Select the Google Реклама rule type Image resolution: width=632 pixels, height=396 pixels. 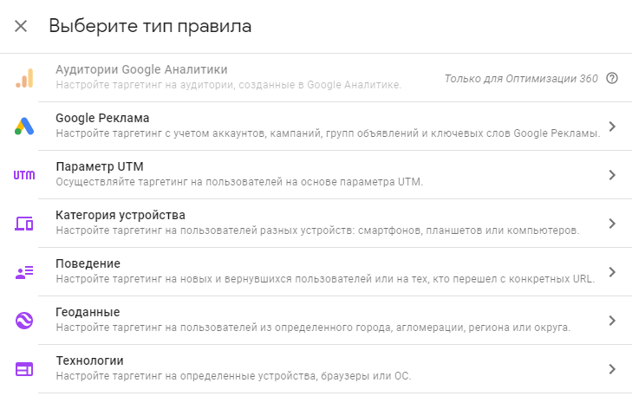point(102,118)
